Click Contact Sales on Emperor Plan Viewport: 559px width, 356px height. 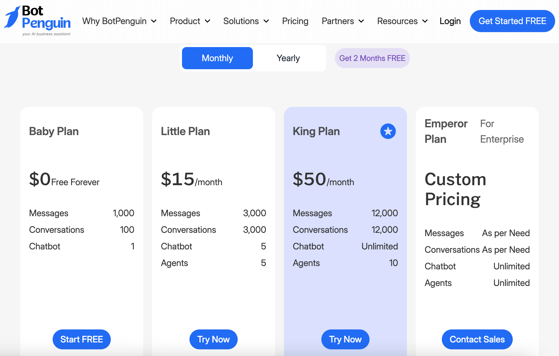click(x=477, y=339)
